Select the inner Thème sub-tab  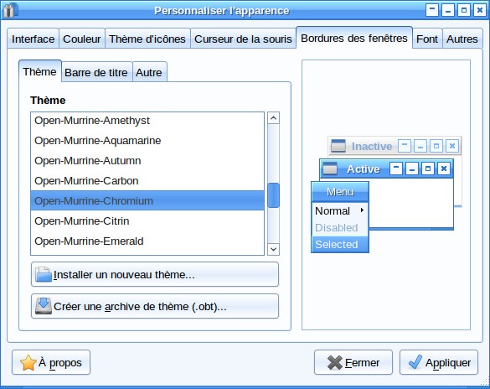tap(39, 71)
